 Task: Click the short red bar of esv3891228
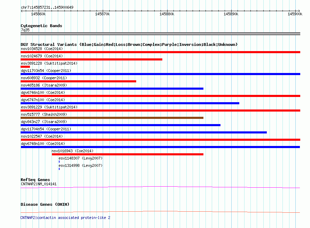[25, 67]
